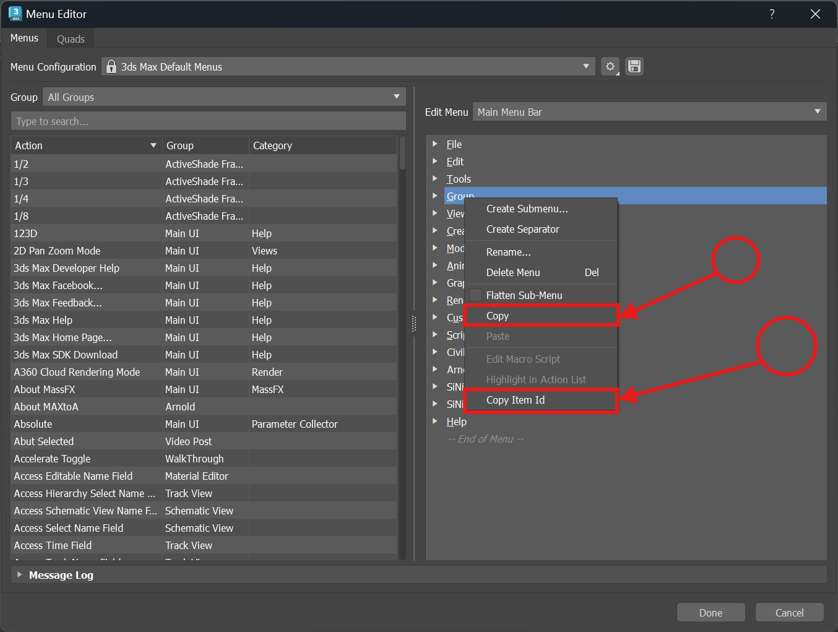The width and height of the screenshot is (838, 632).
Task: Click the Action column sort arrow
Action: click(x=153, y=145)
